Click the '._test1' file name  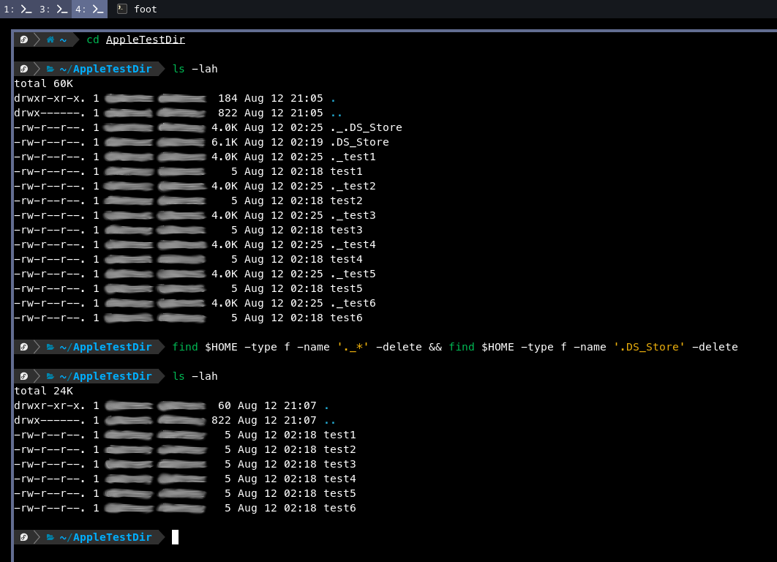[353, 157]
